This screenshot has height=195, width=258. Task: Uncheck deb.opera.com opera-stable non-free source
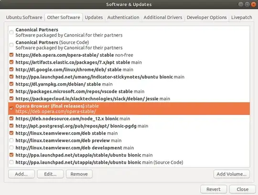point(11,55)
